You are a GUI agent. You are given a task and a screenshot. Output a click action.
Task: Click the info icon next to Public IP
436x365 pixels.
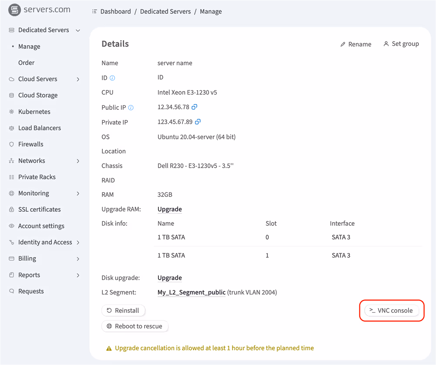tap(131, 108)
